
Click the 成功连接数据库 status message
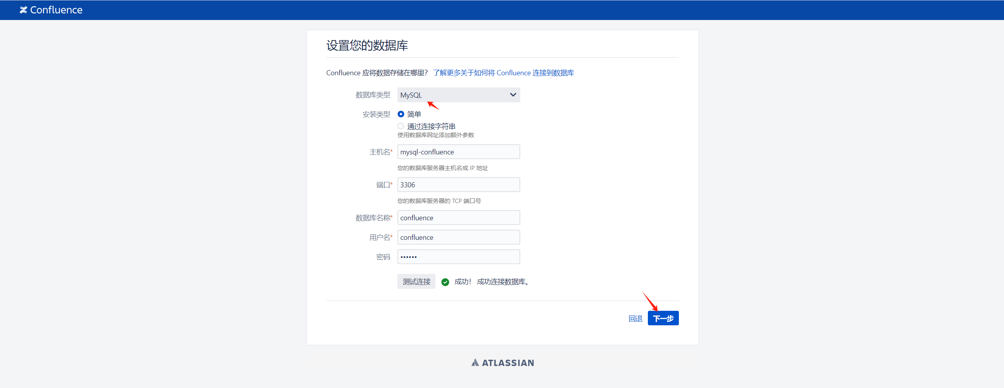click(x=503, y=282)
